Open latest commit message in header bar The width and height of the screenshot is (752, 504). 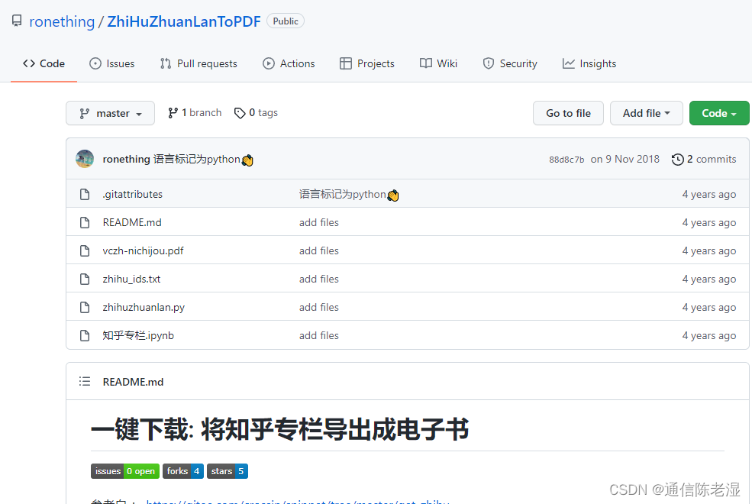coord(203,159)
